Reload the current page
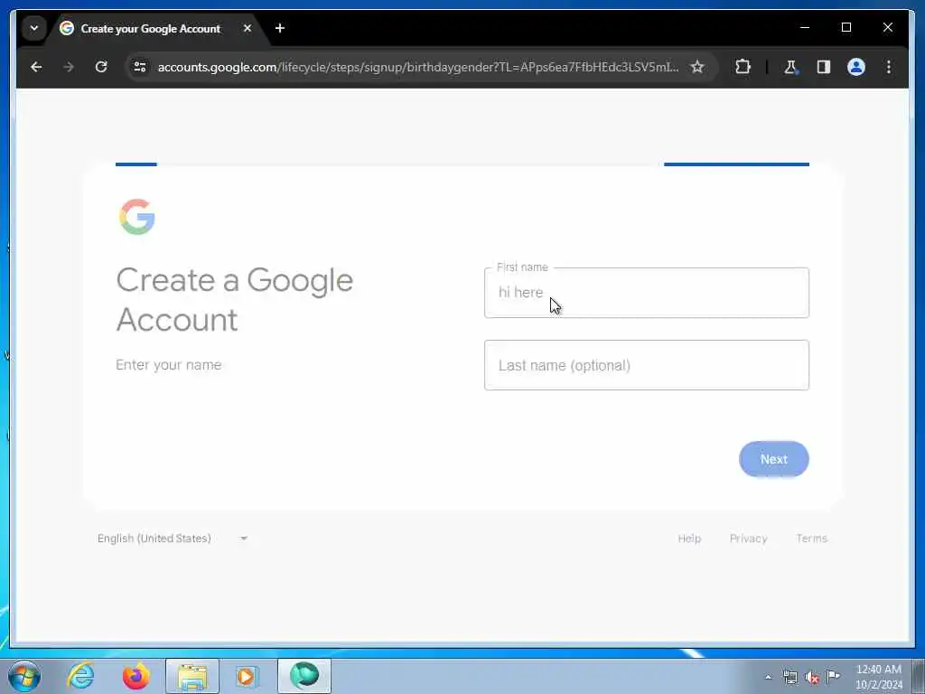This screenshot has height=694, width=925. point(101,67)
